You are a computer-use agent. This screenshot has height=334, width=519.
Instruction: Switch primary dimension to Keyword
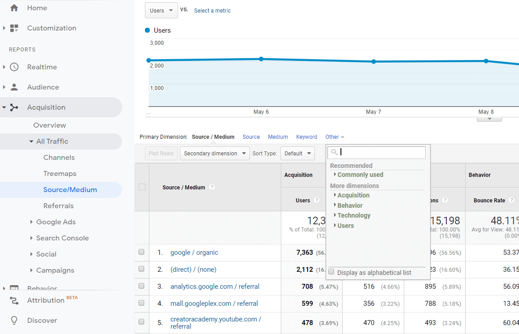[306, 137]
